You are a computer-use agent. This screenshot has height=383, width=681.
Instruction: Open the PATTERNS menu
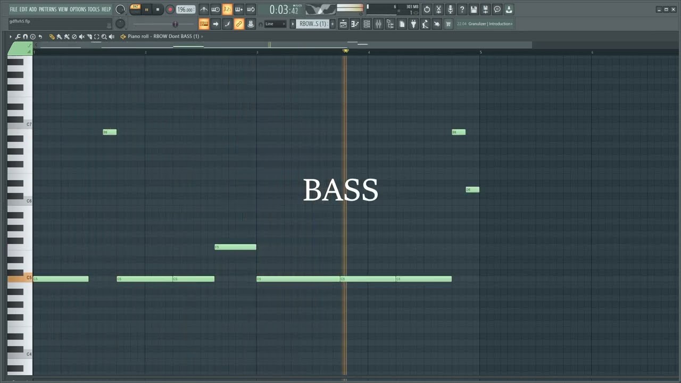[47, 10]
